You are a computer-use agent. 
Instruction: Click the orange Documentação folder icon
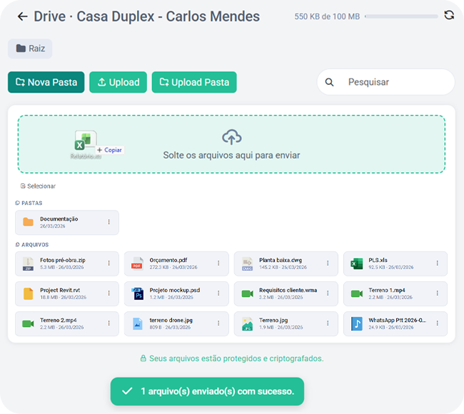click(28, 222)
